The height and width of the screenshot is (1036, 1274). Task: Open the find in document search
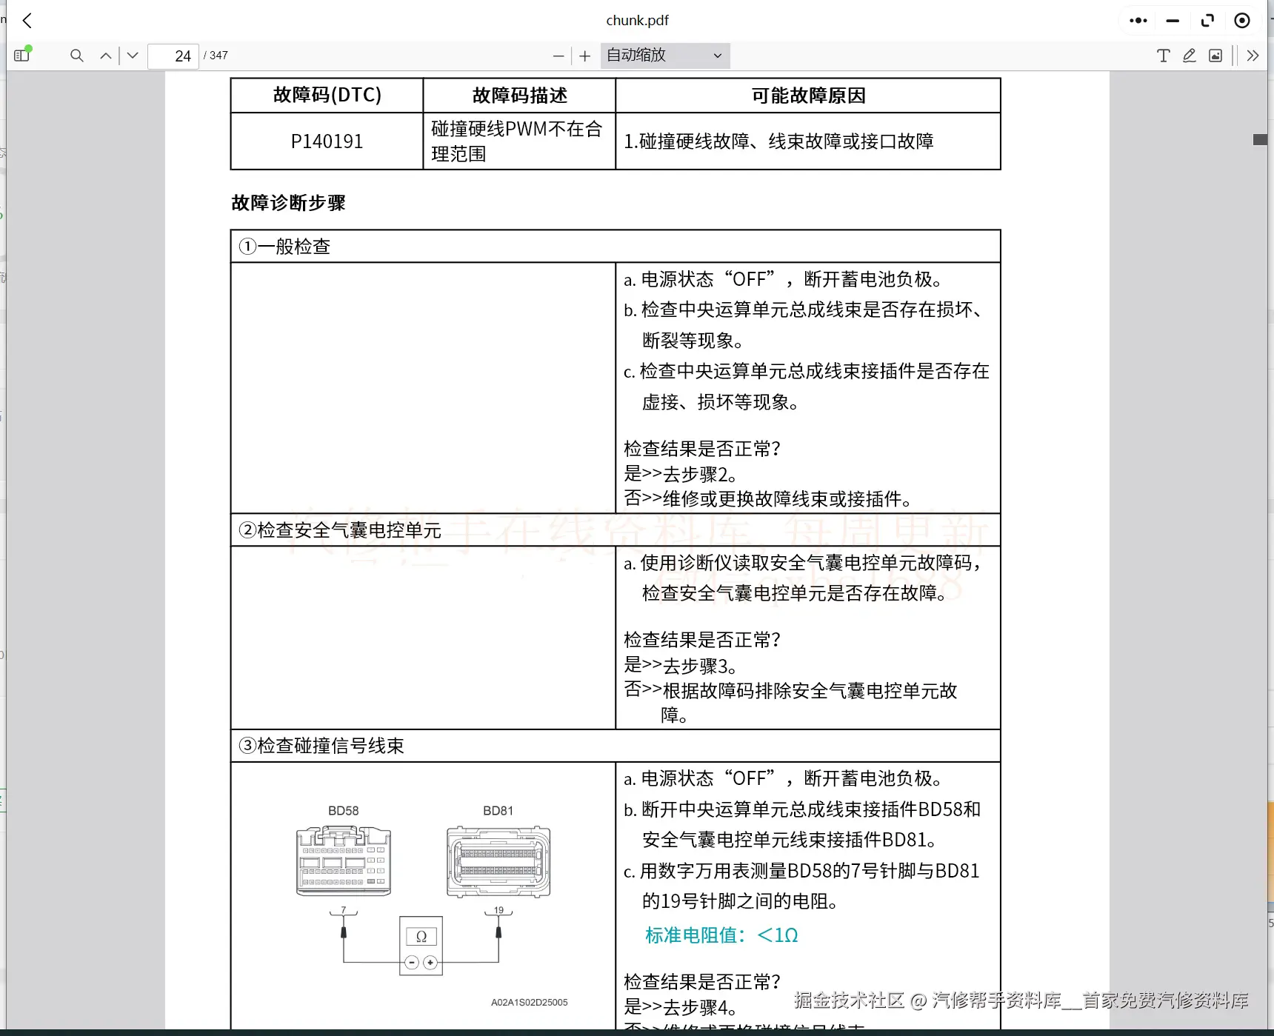[76, 56]
